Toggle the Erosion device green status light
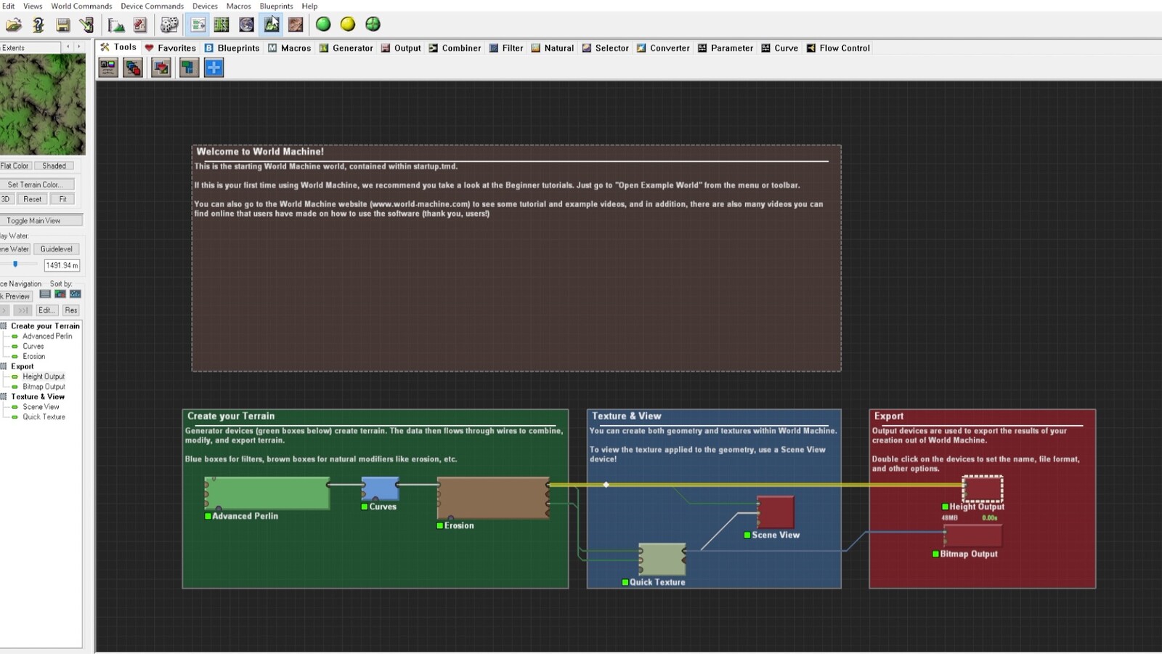This screenshot has width=1162, height=654. point(439,525)
